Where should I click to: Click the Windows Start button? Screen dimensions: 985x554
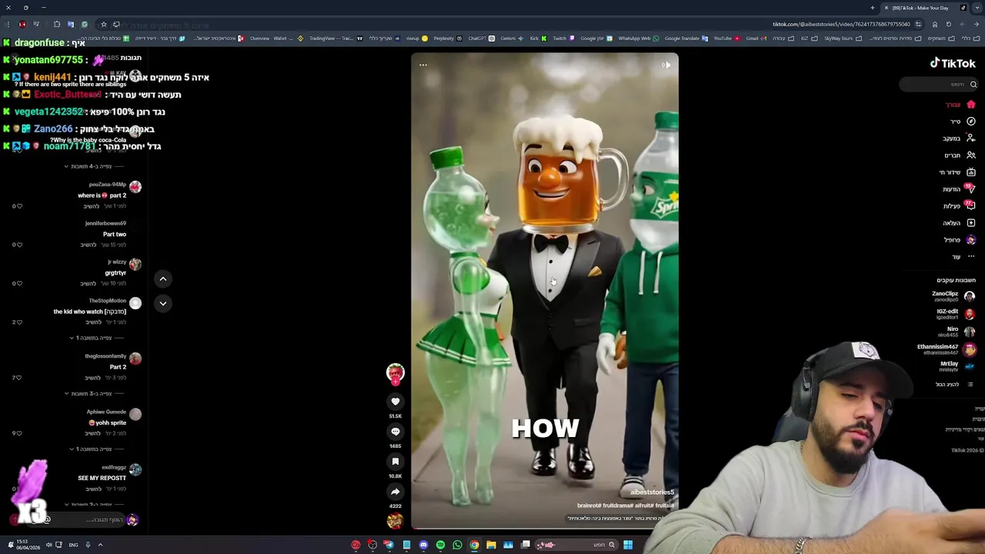[628, 545]
